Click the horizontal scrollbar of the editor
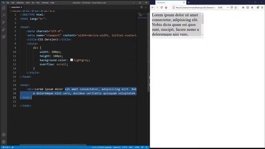 tap(53, 145)
